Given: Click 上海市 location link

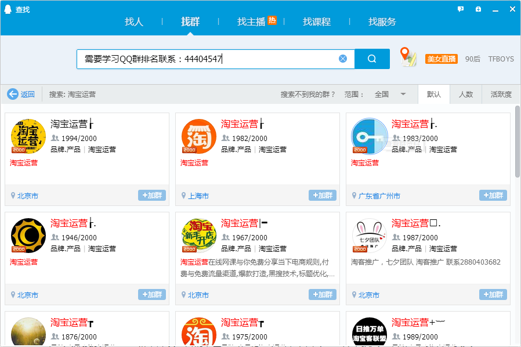Looking at the screenshot, I should click(198, 196).
